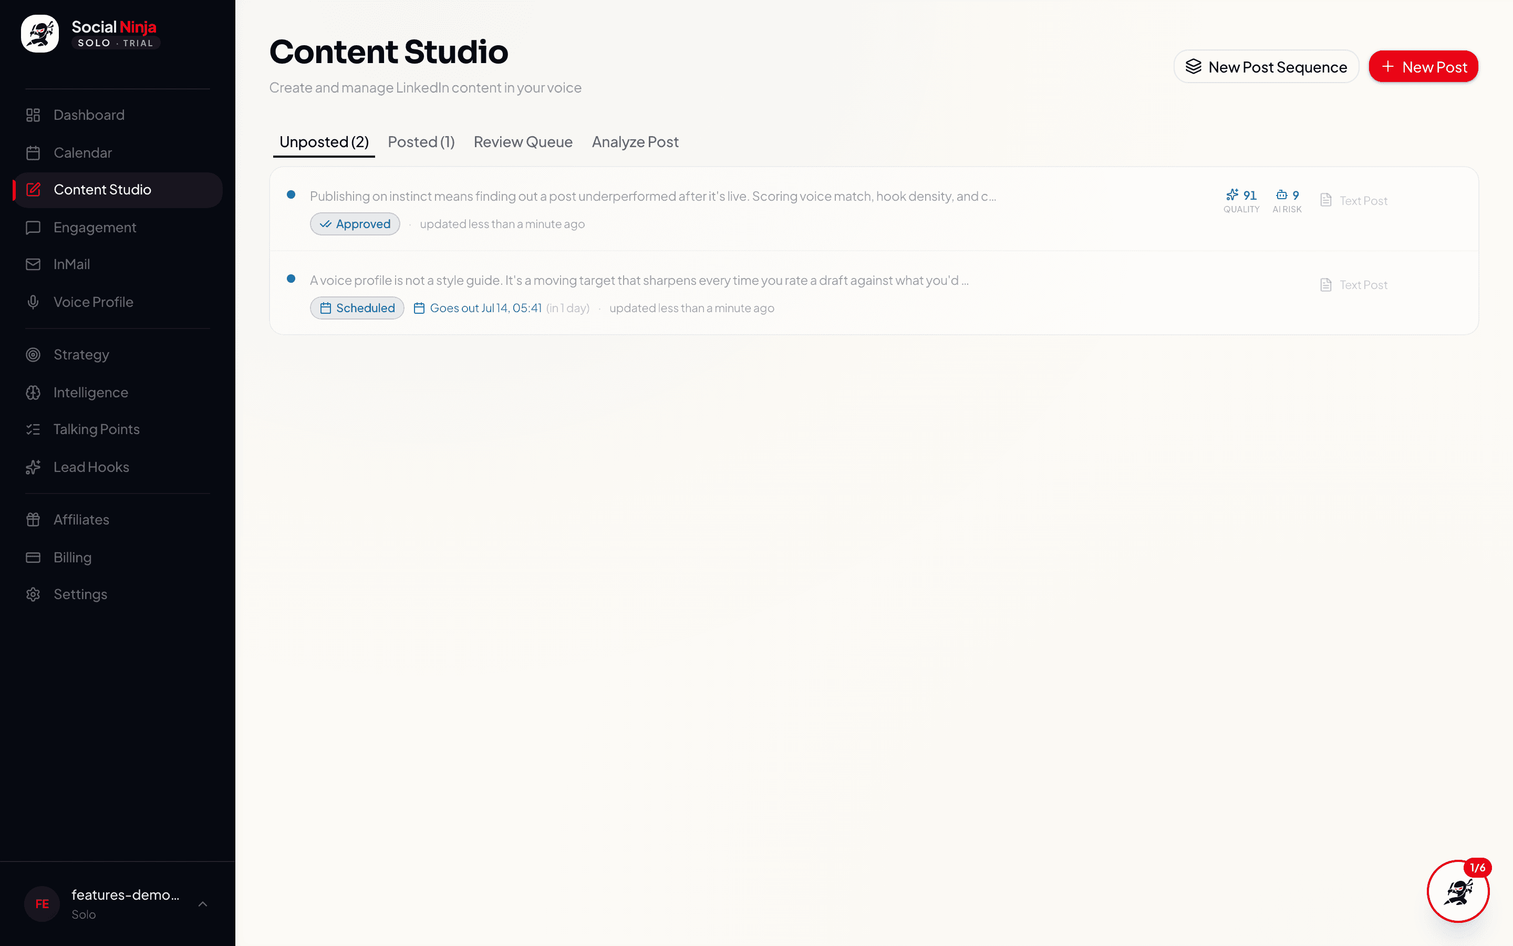Go to Dashboard in sidebar
The height and width of the screenshot is (946, 1513).
point(118,115)
